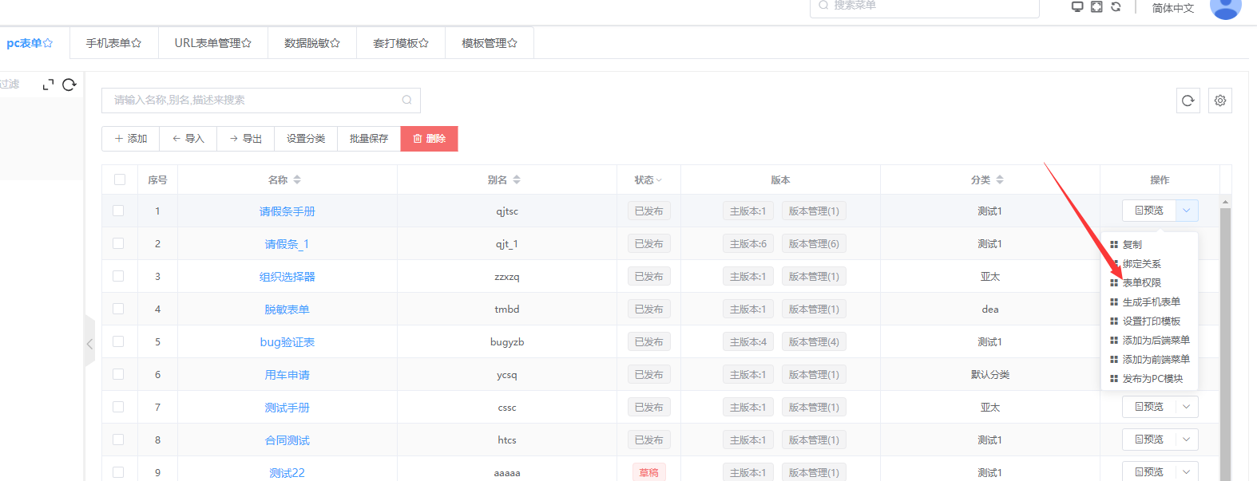Sort the table by 名称 column
The height and width of the screenshot is (481, 1257).
coord(297,180)
